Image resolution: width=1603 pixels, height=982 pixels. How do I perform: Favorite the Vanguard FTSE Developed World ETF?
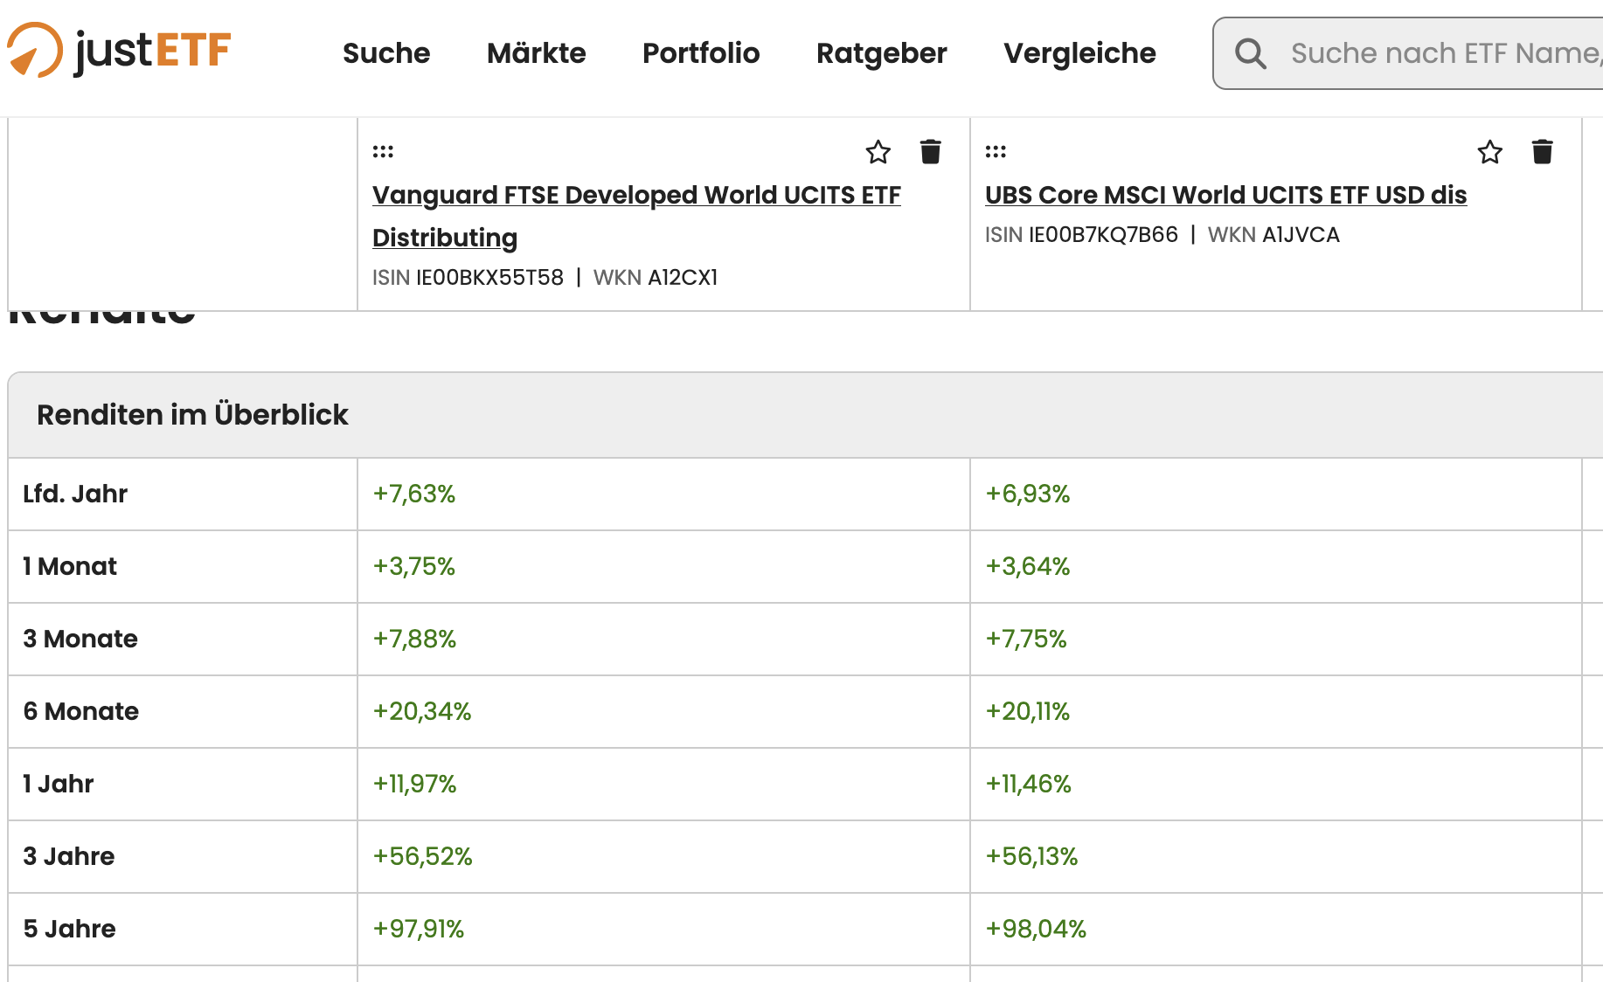[x=878, y=152]
